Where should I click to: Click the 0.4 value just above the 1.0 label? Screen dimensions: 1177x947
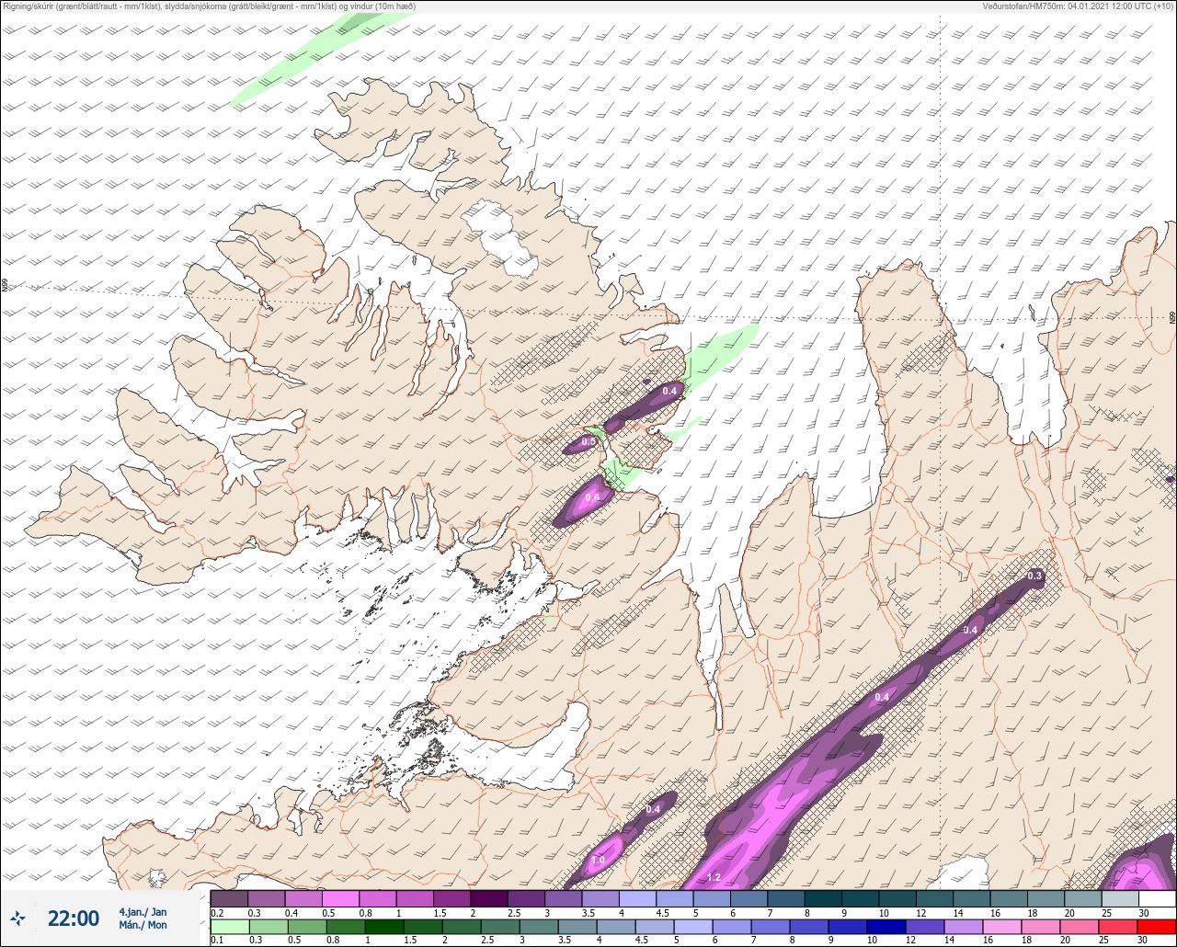(653, 809)
